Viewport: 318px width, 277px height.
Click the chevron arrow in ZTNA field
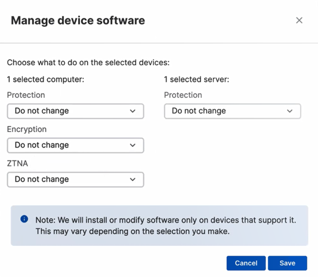pos(132,179)
